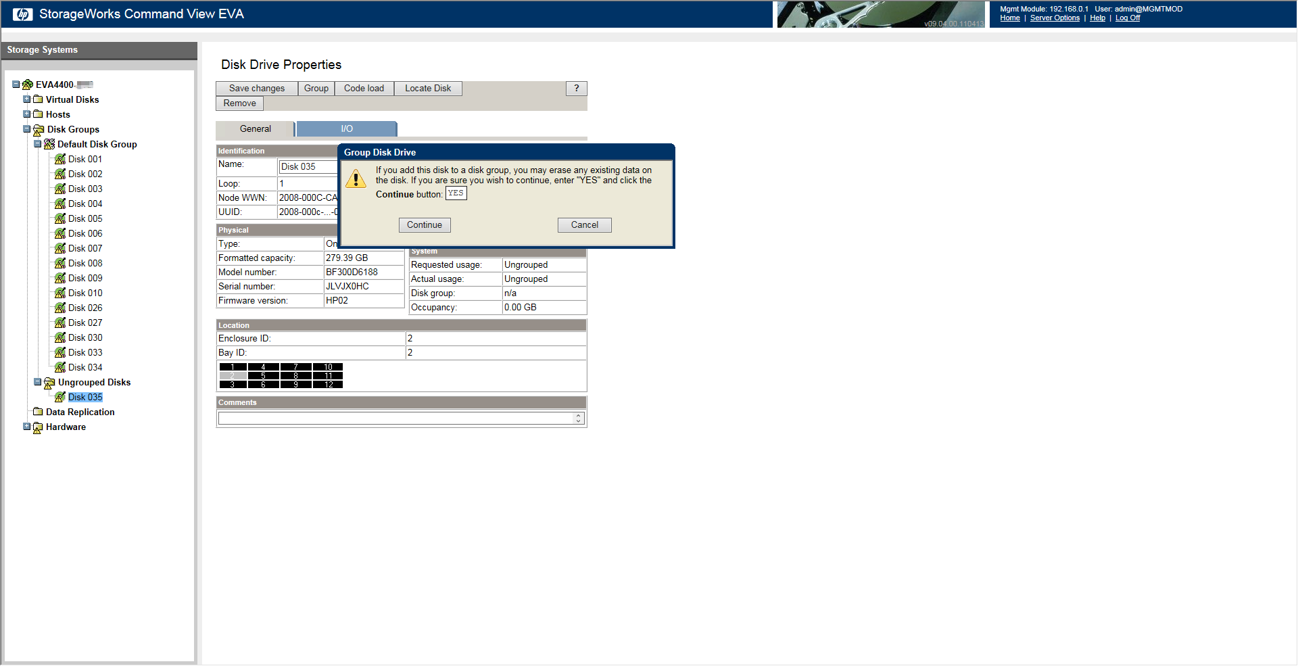Screen dimensions: 1298x666
Task: Click the Locate Disk toolbar button
Action: 427,89
